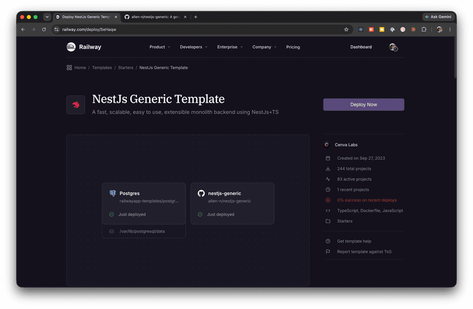Select the Postgres service card
Image resolution: width=473 pixels, height=309 pixels.
[143, 203]
